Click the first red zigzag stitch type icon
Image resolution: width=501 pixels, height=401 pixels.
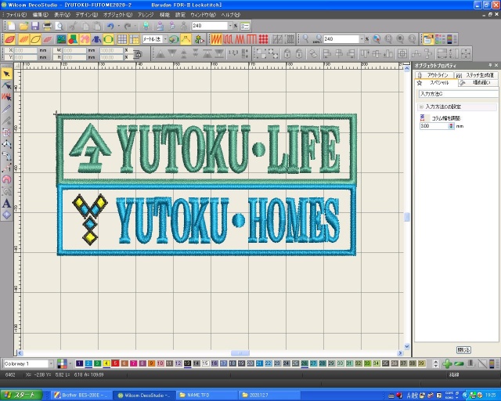point(216,39)
